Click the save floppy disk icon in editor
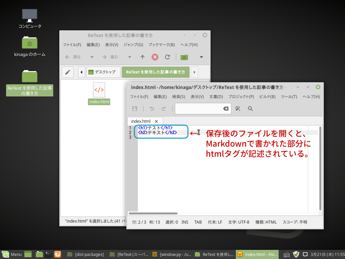Image resolution: width=345 pixels, height=259 pixels. point(135,109)
